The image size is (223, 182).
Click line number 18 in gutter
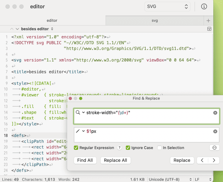click(6, 135)
